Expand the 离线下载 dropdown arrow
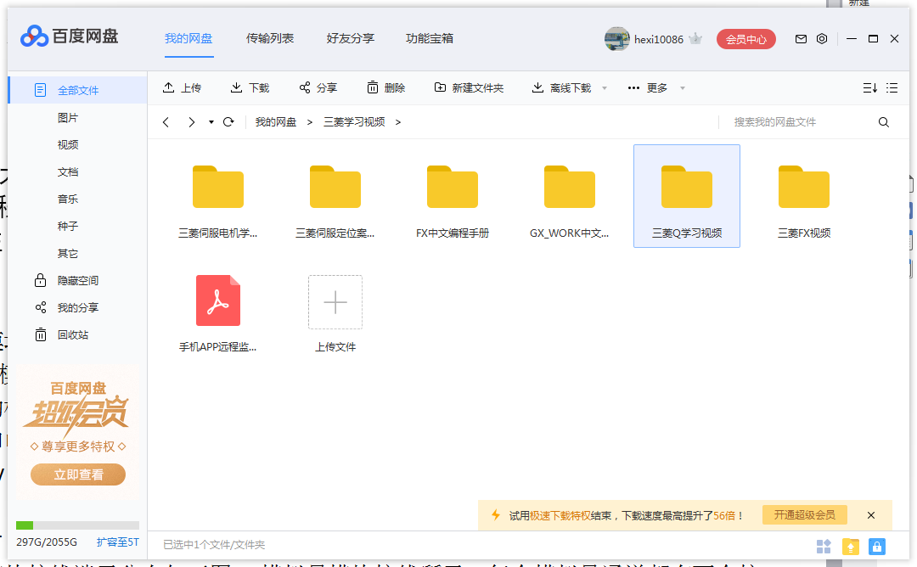 [x=603, y=87]
